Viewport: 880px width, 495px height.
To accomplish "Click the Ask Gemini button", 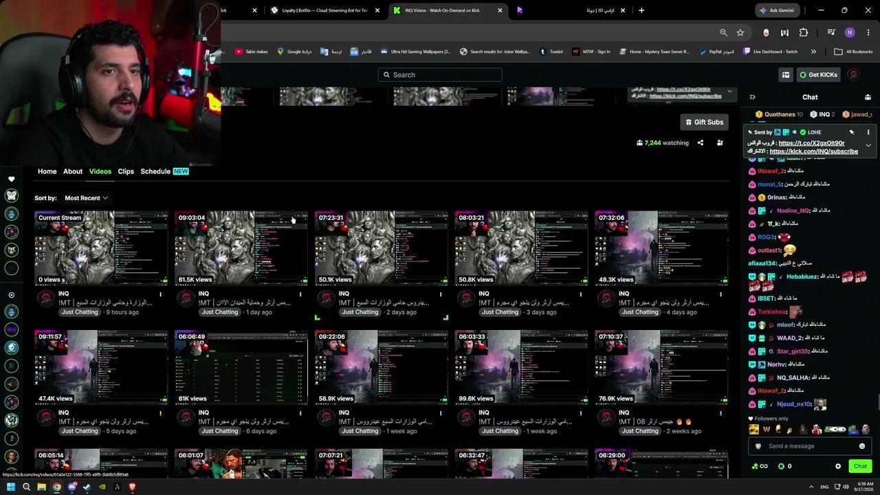I will pyautogui.click(x=777, y=10).
